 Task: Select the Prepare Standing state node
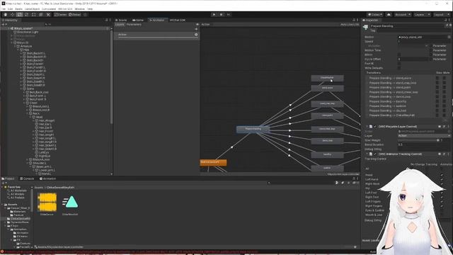pyautogui.click(x=253, y=129)
